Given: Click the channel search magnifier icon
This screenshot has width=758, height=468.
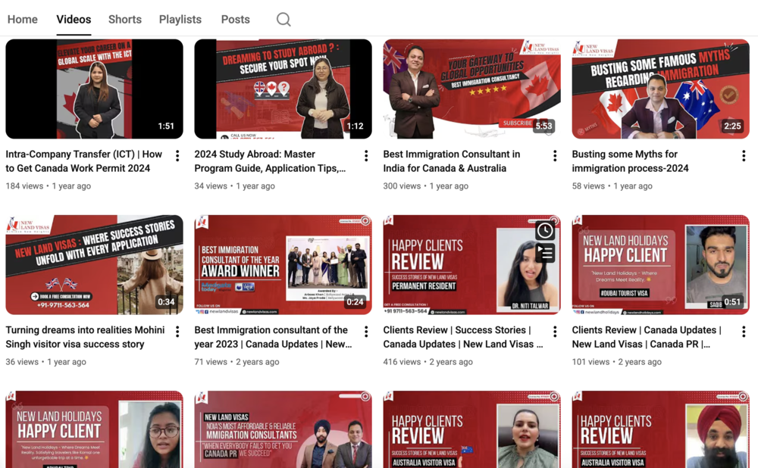Looking at the screenshot, I should coord(283,20).
